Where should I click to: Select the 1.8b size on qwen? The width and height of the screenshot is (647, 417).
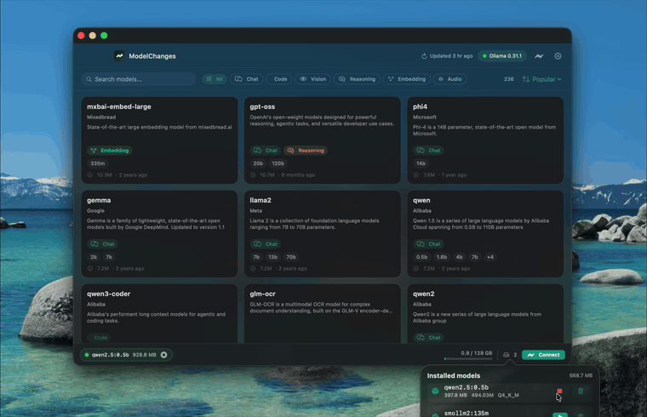(x=442, y=257)
